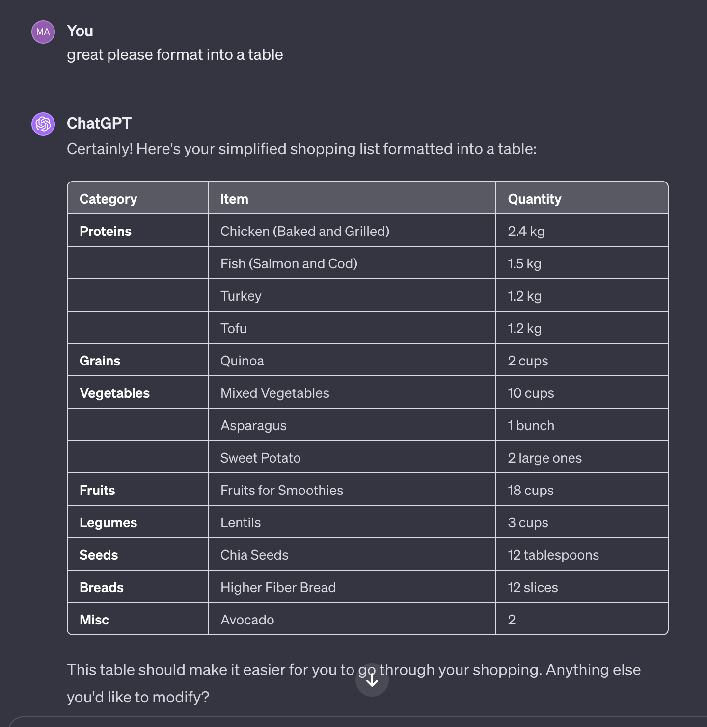Select the Fruits for Smoothies cell
This screenshot has height=727, width=707.
point(282,490)
